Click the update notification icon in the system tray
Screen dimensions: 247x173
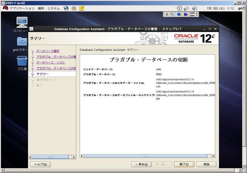(179, 8)
